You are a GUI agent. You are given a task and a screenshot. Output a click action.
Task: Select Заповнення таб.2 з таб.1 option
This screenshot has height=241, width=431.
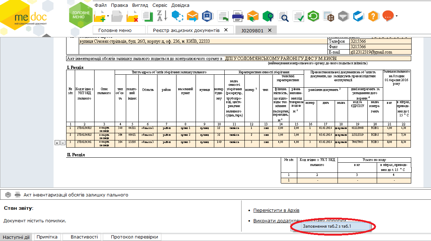(326, 227)
